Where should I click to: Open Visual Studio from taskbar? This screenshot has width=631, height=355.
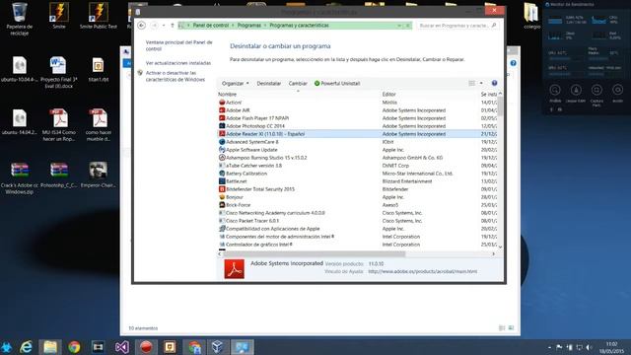tap(122, 347)
